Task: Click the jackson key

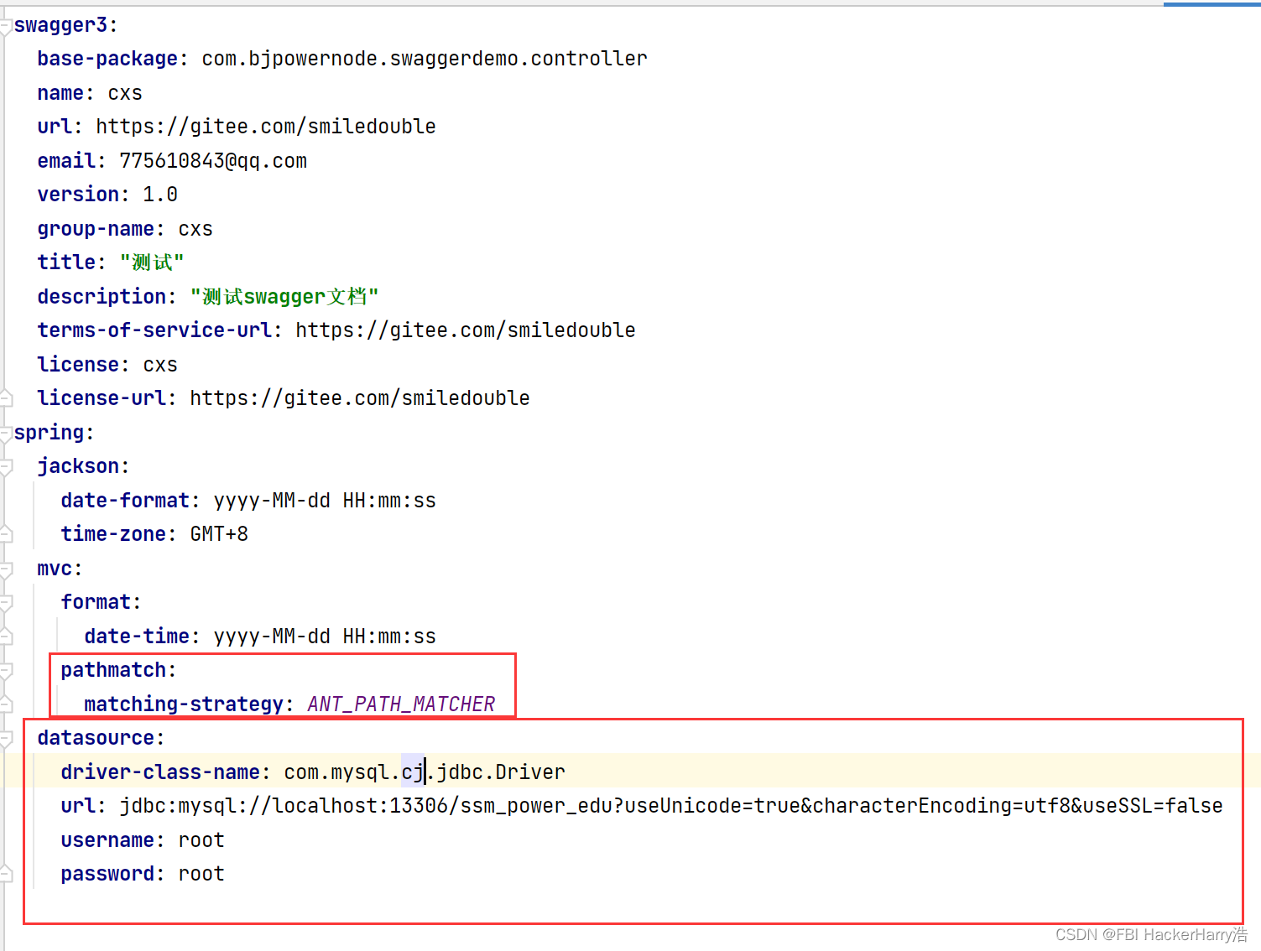Action: coord(78,466)
